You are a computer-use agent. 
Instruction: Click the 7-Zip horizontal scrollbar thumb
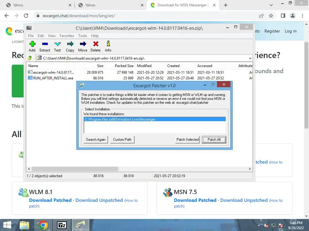pyautogui.click(x=75, y=169)
